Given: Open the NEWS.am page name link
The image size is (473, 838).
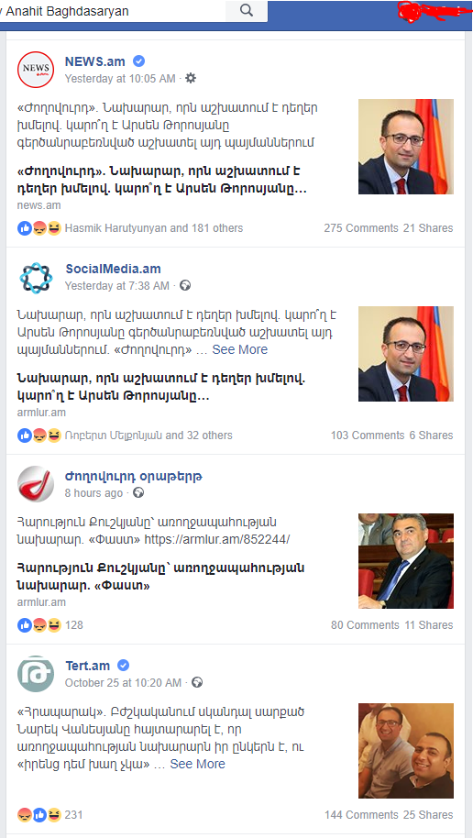Looking at the screenshot, I should pos(95,61).
